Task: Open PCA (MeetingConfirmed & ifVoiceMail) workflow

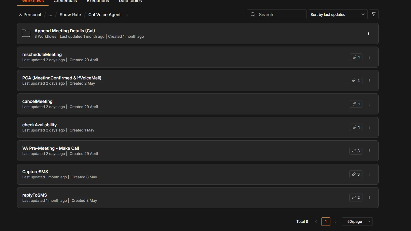Action: click(198, 81)
